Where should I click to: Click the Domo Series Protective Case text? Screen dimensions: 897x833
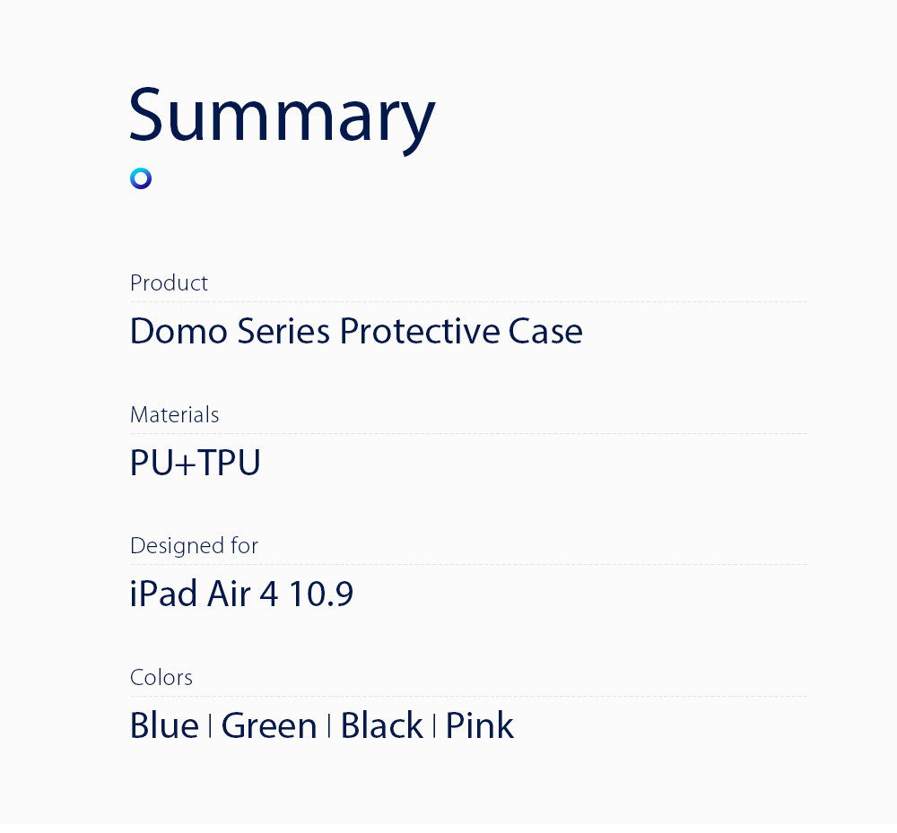coord(356,332)
